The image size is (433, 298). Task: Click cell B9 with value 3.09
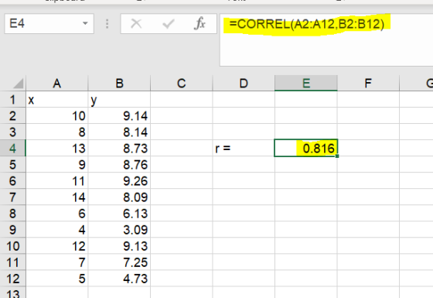(x=119, y=230)
